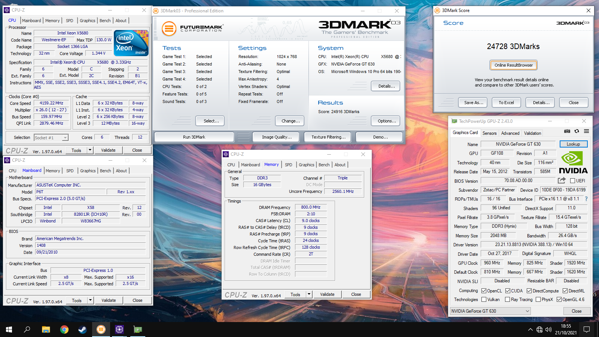Open the notification center icon
This screenshot has width=599, height=337.
pos(587,330)
